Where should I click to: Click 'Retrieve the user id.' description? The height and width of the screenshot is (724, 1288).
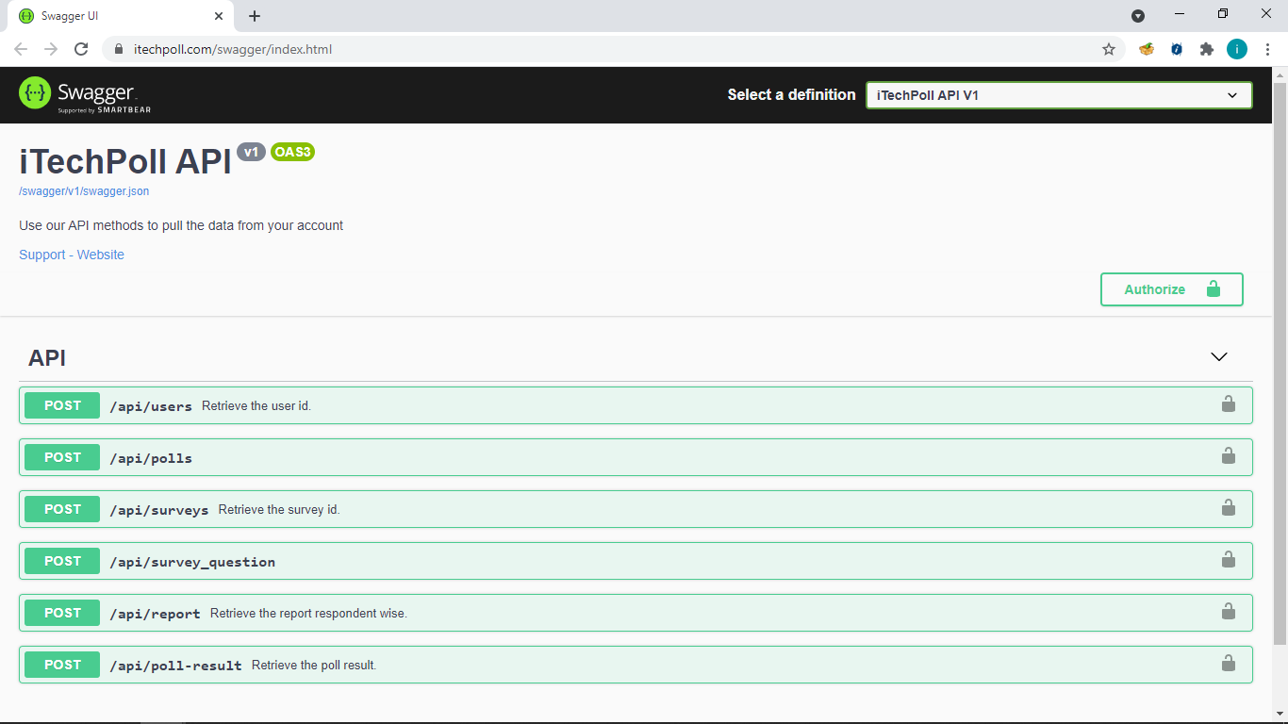tap(256, 406)
